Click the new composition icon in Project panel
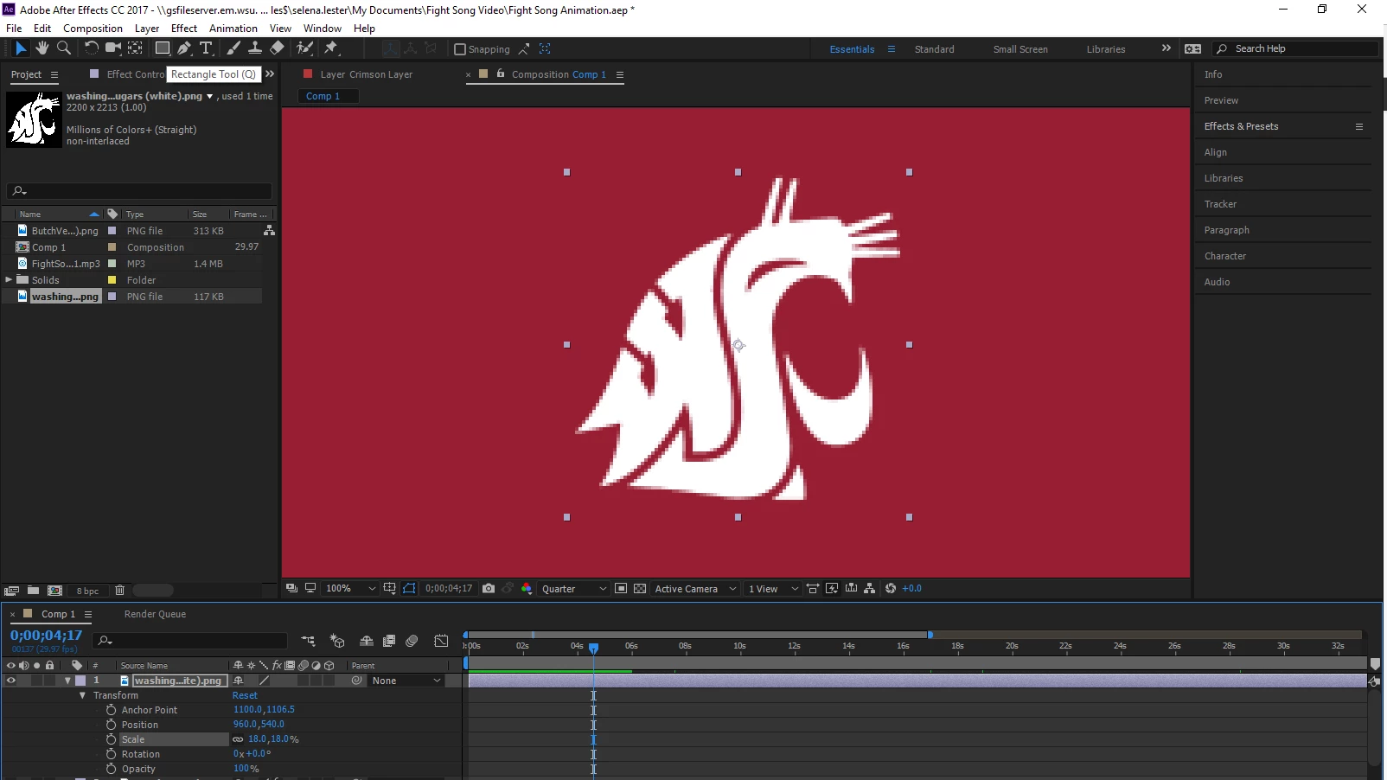Viewport: 1387px width, 780px height. (54, 591)
